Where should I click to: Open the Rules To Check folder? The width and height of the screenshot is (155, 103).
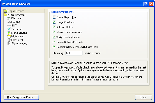click(15, 15)
